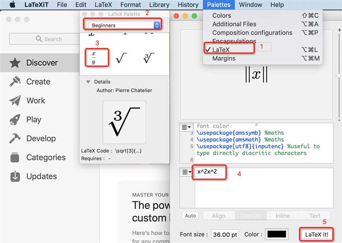
Task: Choose Composition configurations entry
Action: (263, 32)
